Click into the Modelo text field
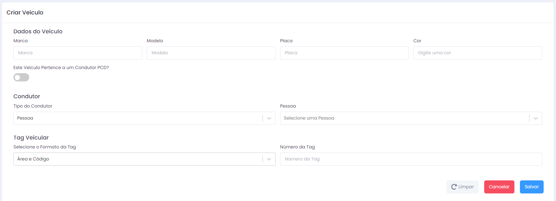The width and height of the screenshot is (556, 201). tap(211, 53)
